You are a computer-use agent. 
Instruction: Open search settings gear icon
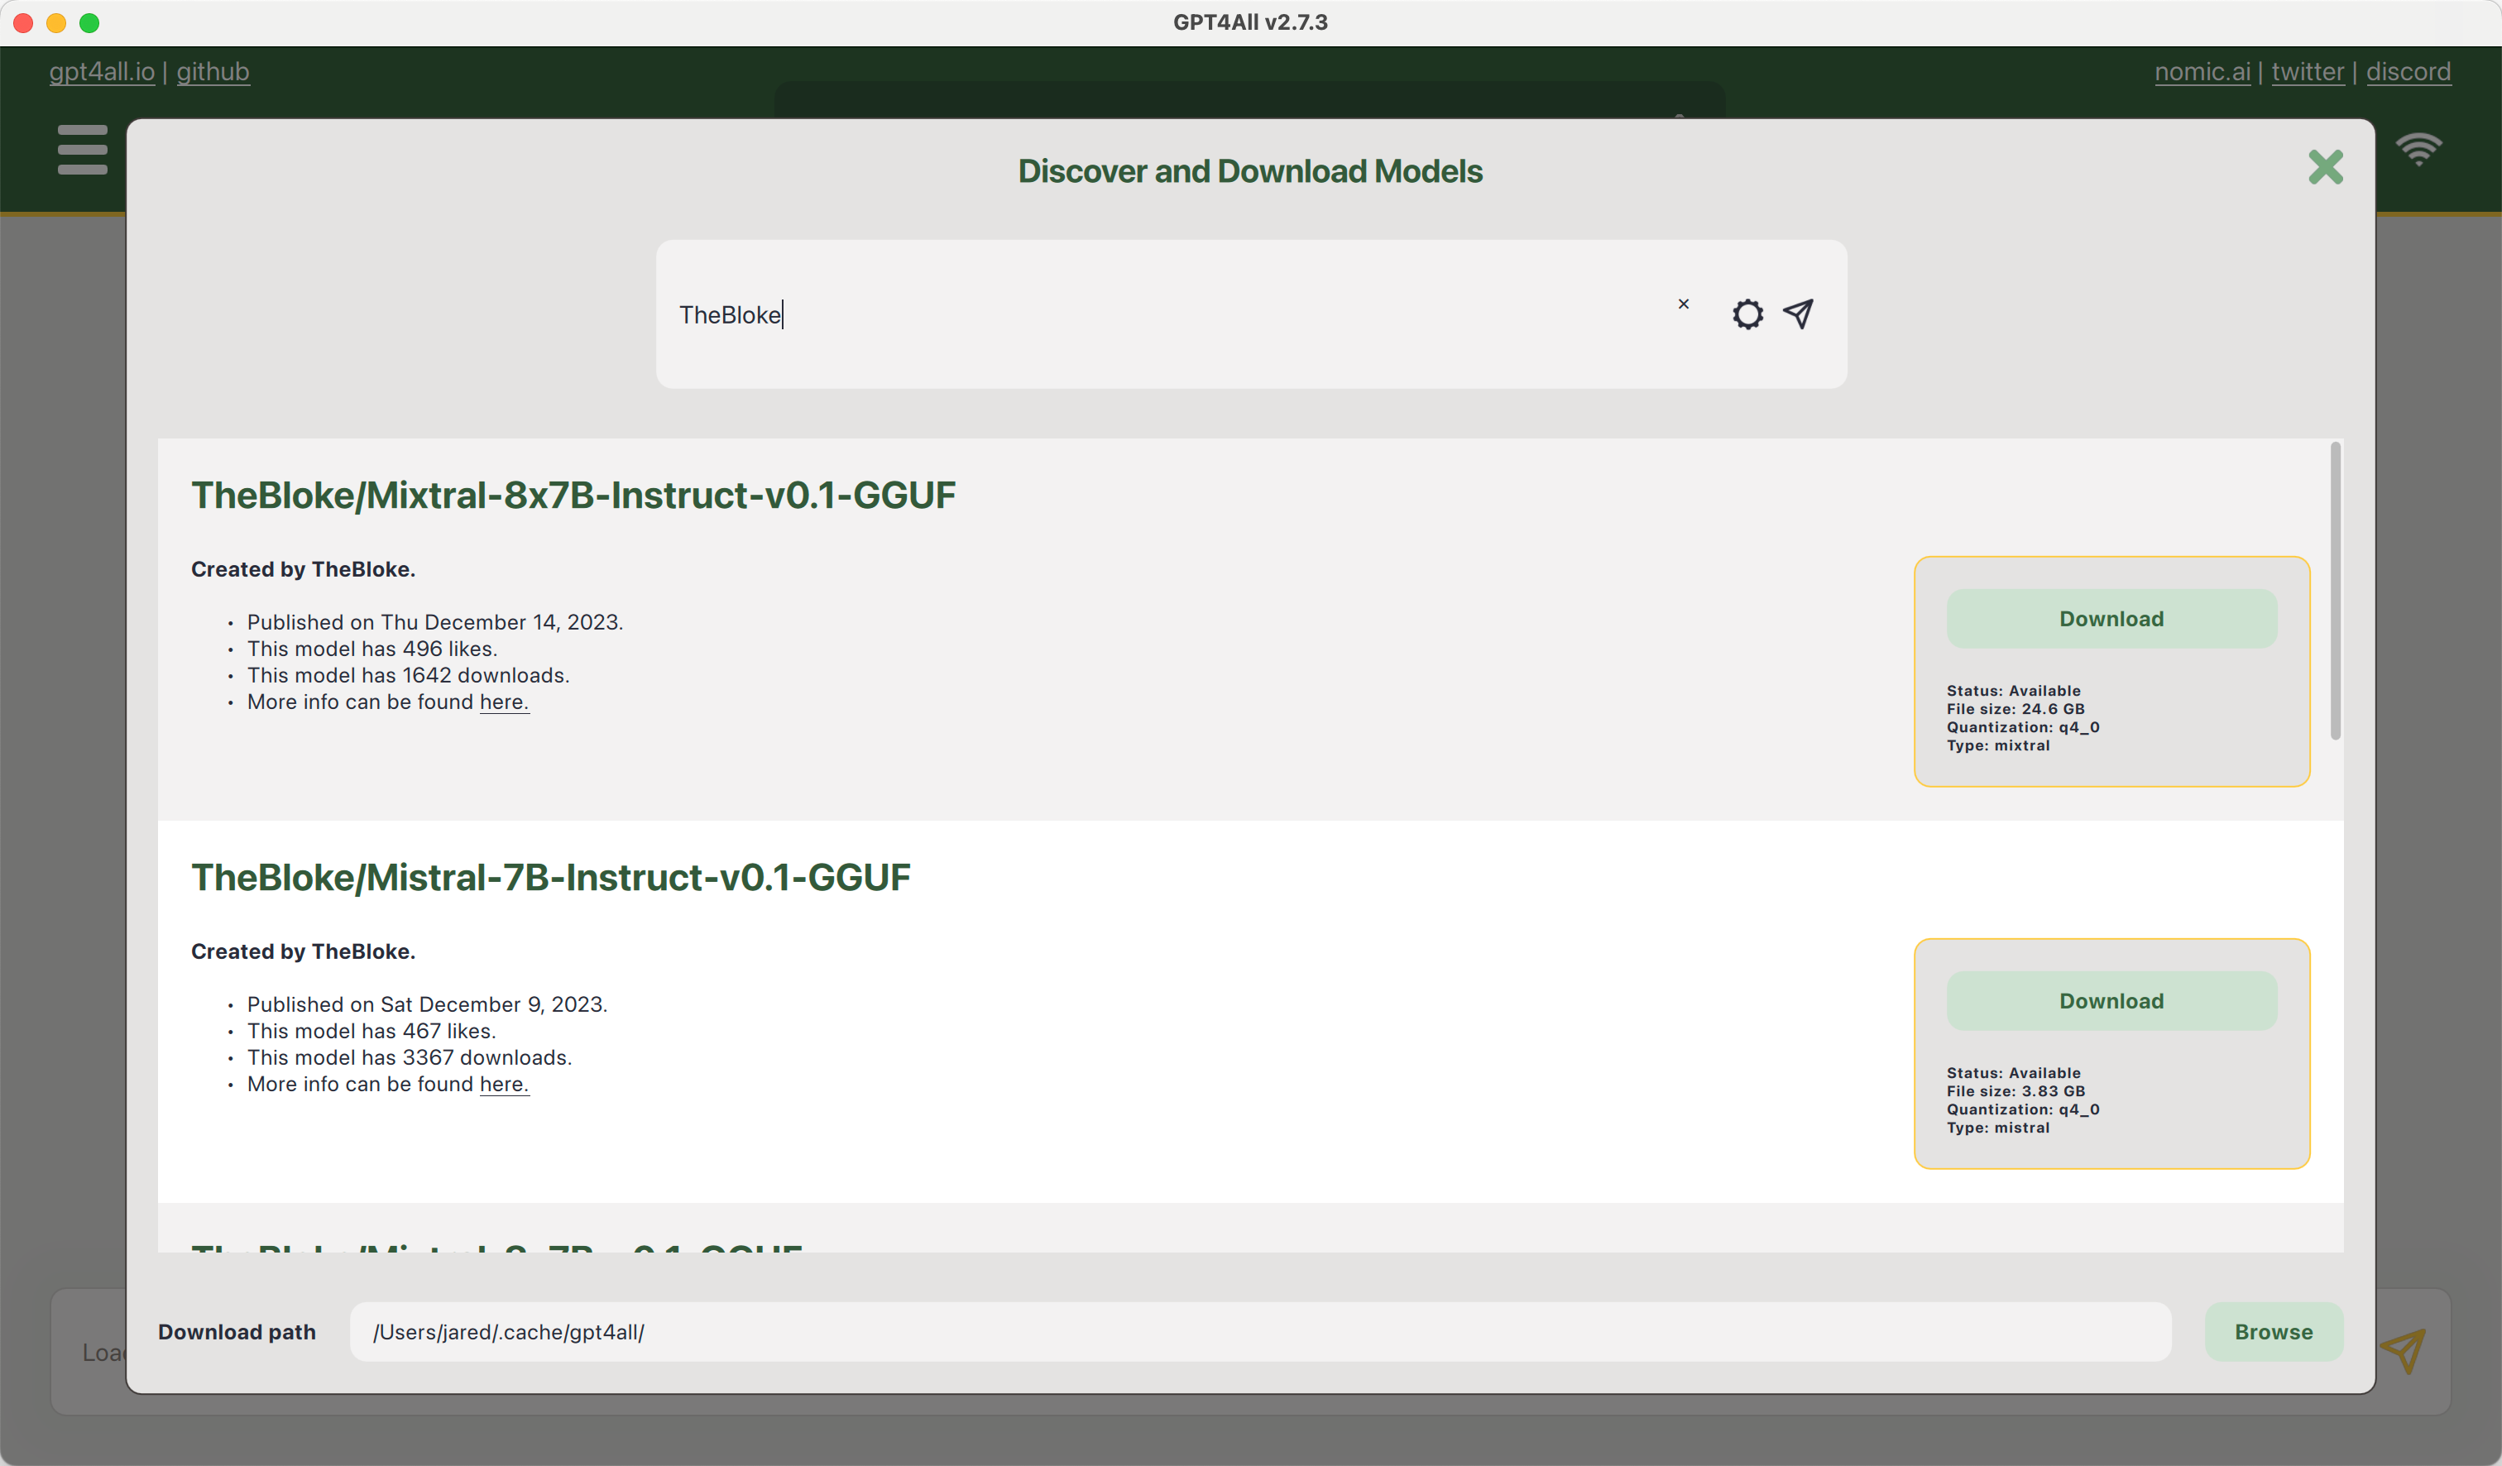pyautogui.click(x=1747, y=314)
